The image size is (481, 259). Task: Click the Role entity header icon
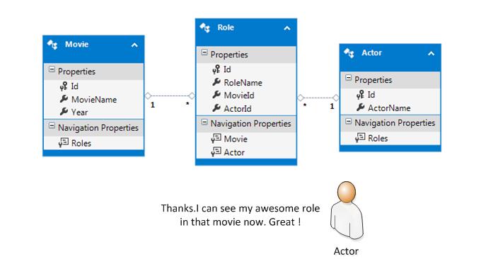tap(205, 28)
